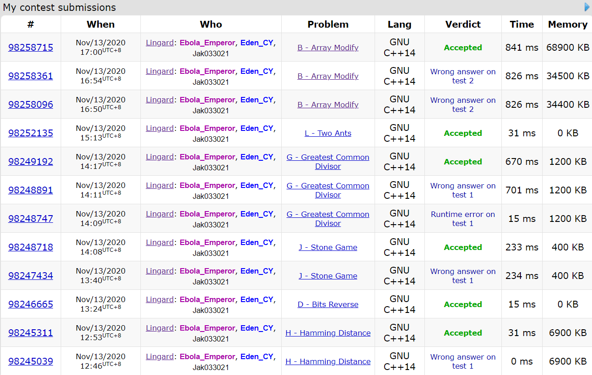The height and width of the screenshot is (375, 592).
Task: Open H - Hamming Distance in submission 98245311 row
Action: click(328, 333)
